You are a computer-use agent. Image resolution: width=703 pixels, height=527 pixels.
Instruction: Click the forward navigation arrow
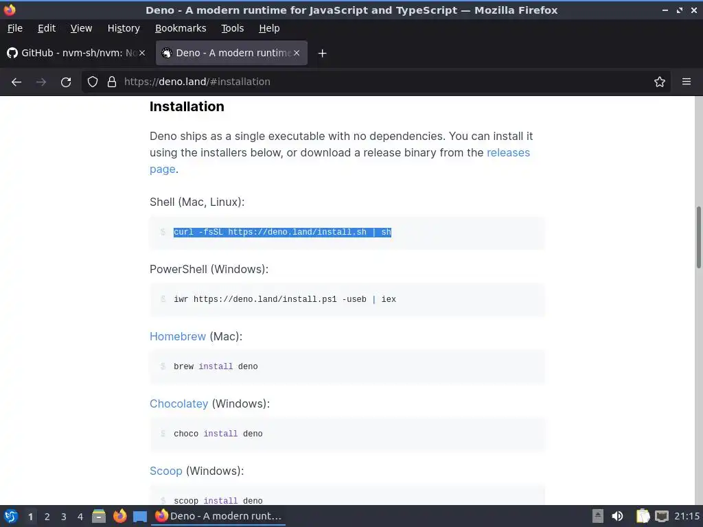point(41,82)
